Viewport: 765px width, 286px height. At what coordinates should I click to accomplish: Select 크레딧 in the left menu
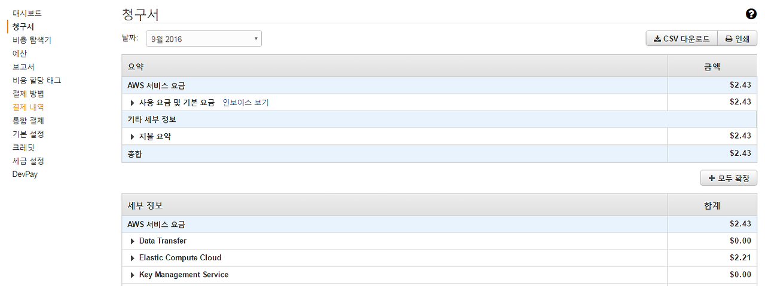tap(23, 147)
